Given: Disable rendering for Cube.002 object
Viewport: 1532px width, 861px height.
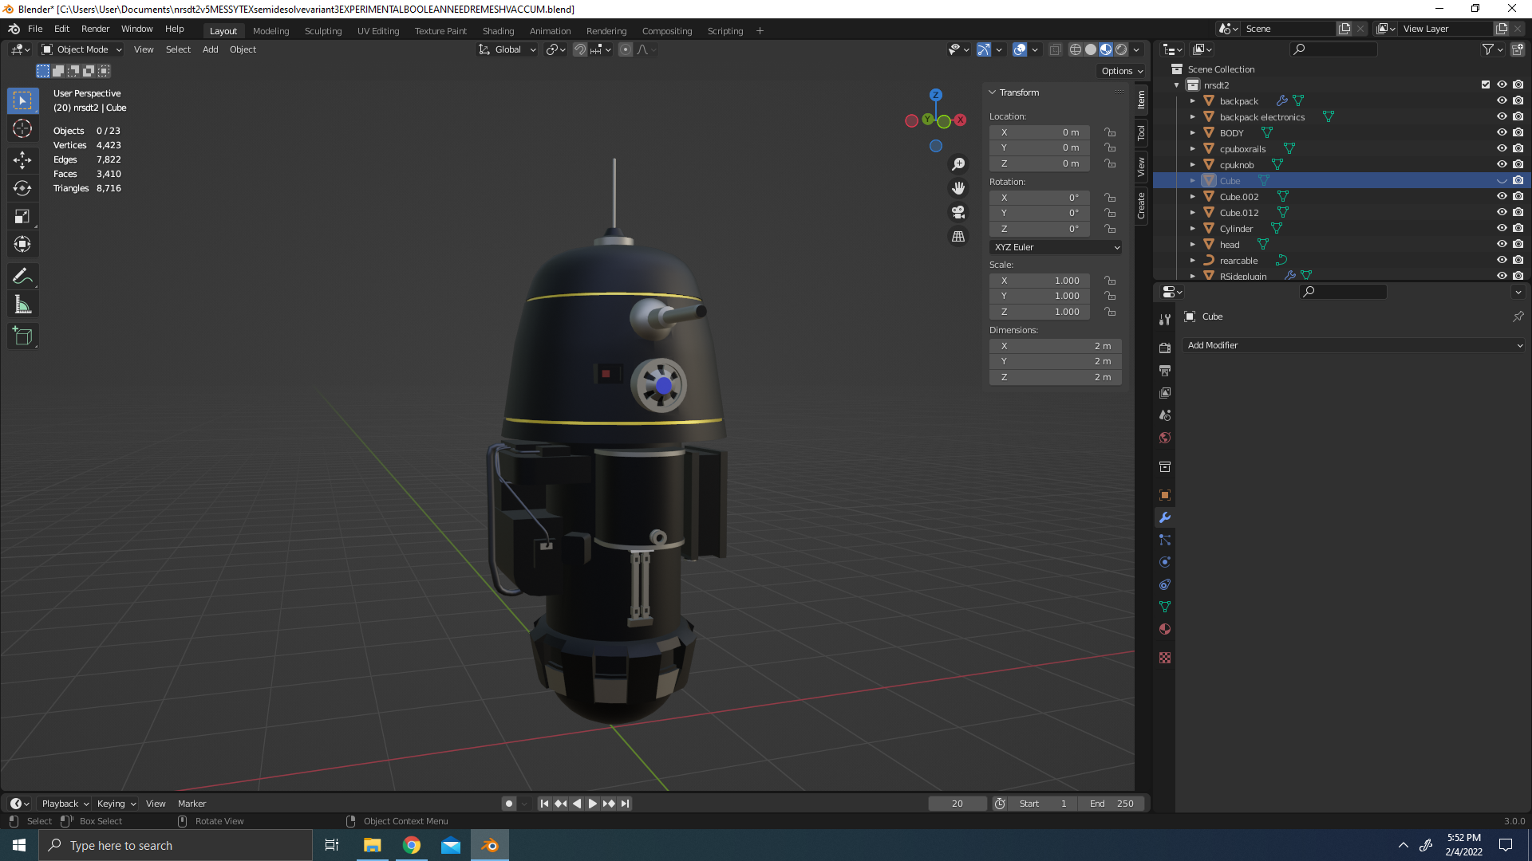Looking at the screenshot, I should pyautogui.click(x=1518, y=196).
